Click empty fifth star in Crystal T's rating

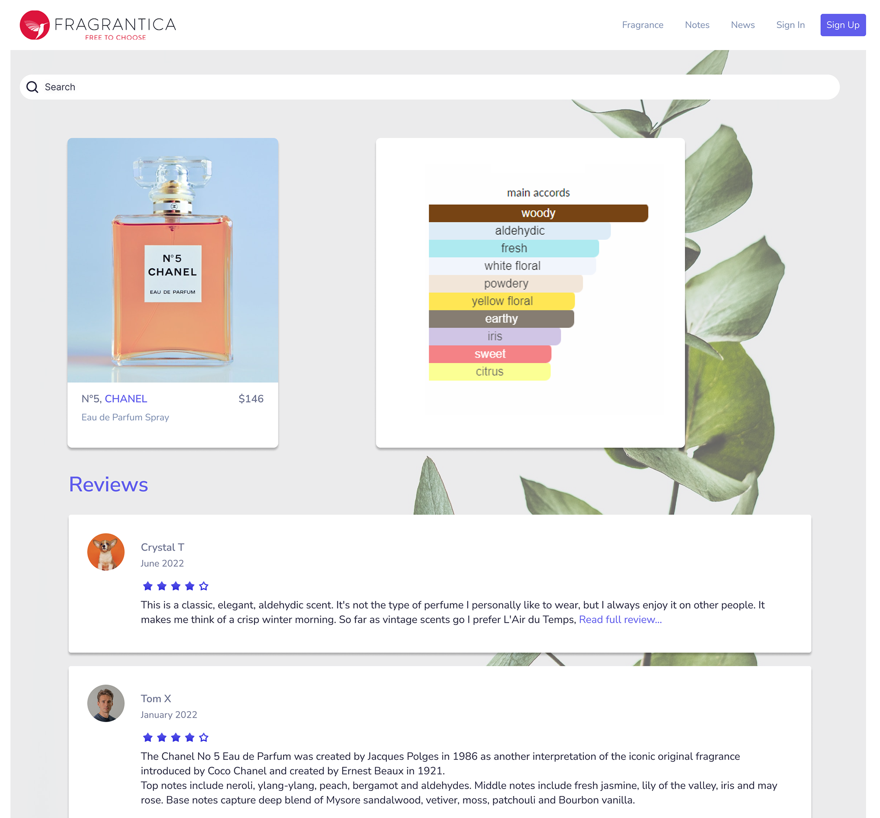pos(204,586)
